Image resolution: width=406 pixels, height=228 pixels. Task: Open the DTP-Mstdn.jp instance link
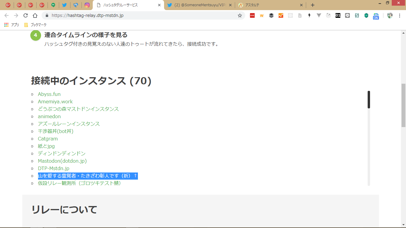pos(53,168)
